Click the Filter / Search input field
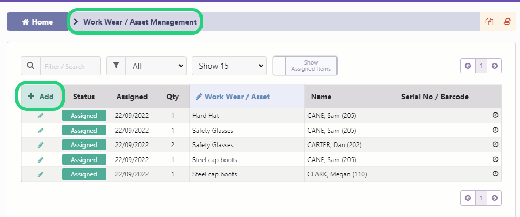Image resolution: width=520 pixels, height=217 pixels. (x=71, y=66)
